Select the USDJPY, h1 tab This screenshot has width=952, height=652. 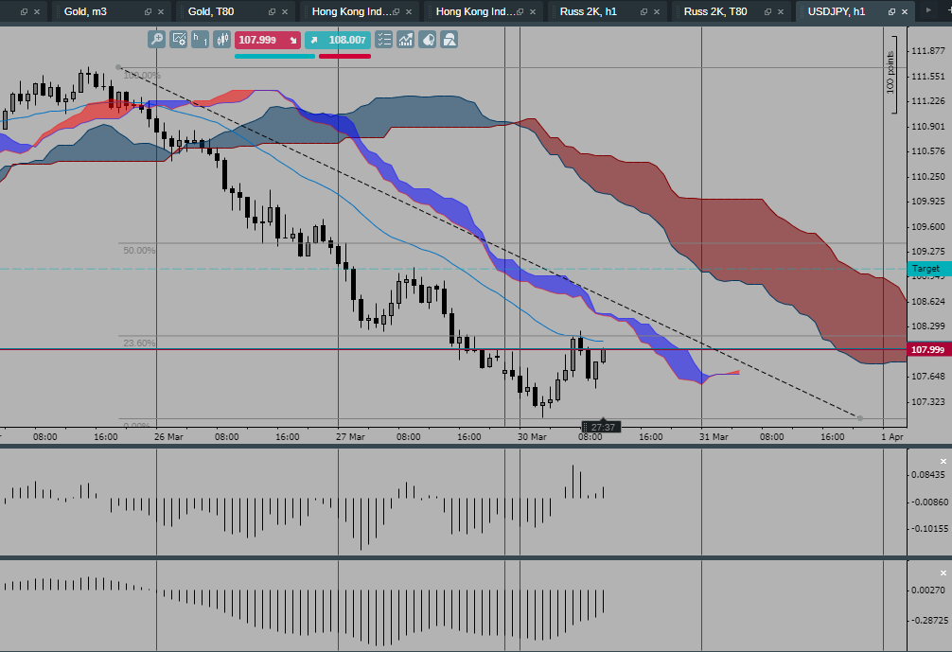pyautogui.click(x=836, y=11)
